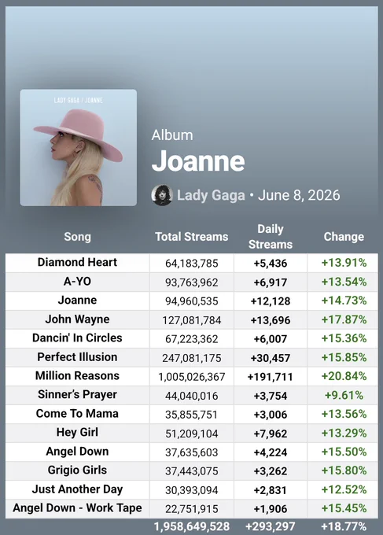
Task: Click the Joanne album cover thumbnail
Action: coord(79,148)
